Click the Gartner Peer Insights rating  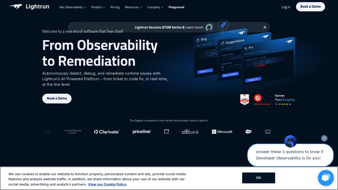[x=285, y=100]
